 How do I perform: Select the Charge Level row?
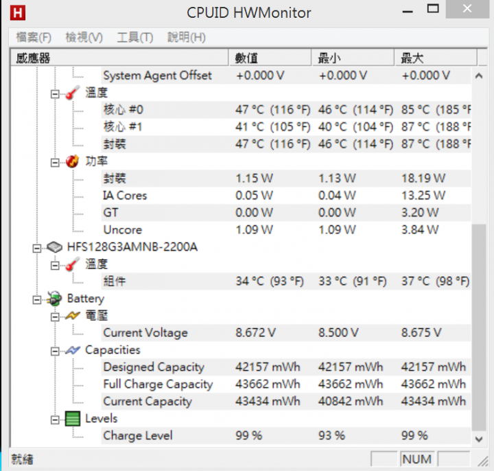pos(286,436)
